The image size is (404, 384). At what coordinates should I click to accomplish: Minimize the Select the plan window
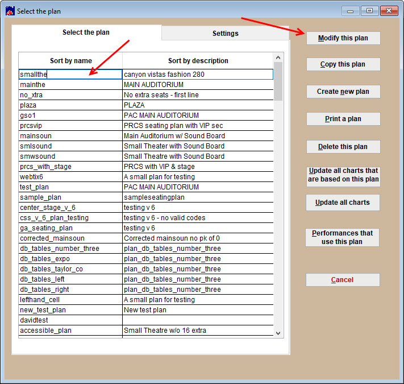(350, 11)
